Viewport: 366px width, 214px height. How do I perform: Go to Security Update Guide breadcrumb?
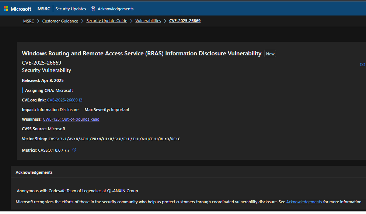click(x=107, y=21)
